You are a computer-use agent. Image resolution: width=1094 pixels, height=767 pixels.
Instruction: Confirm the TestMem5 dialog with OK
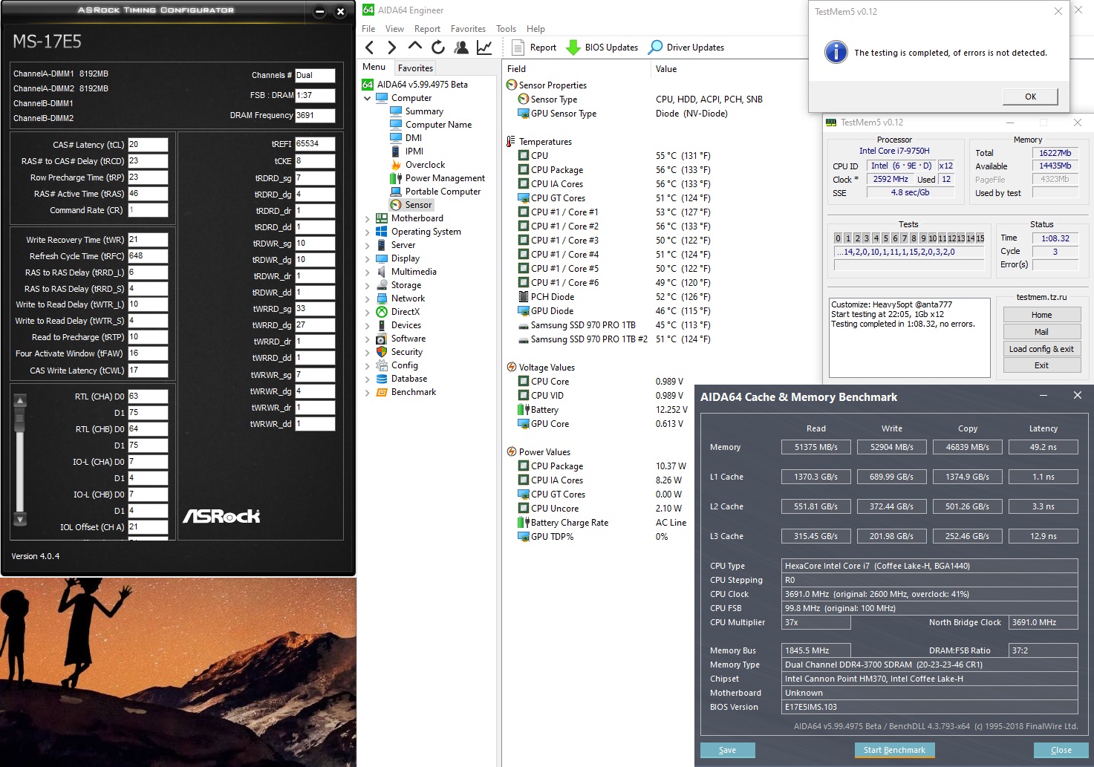click(x=1030, y=97)
